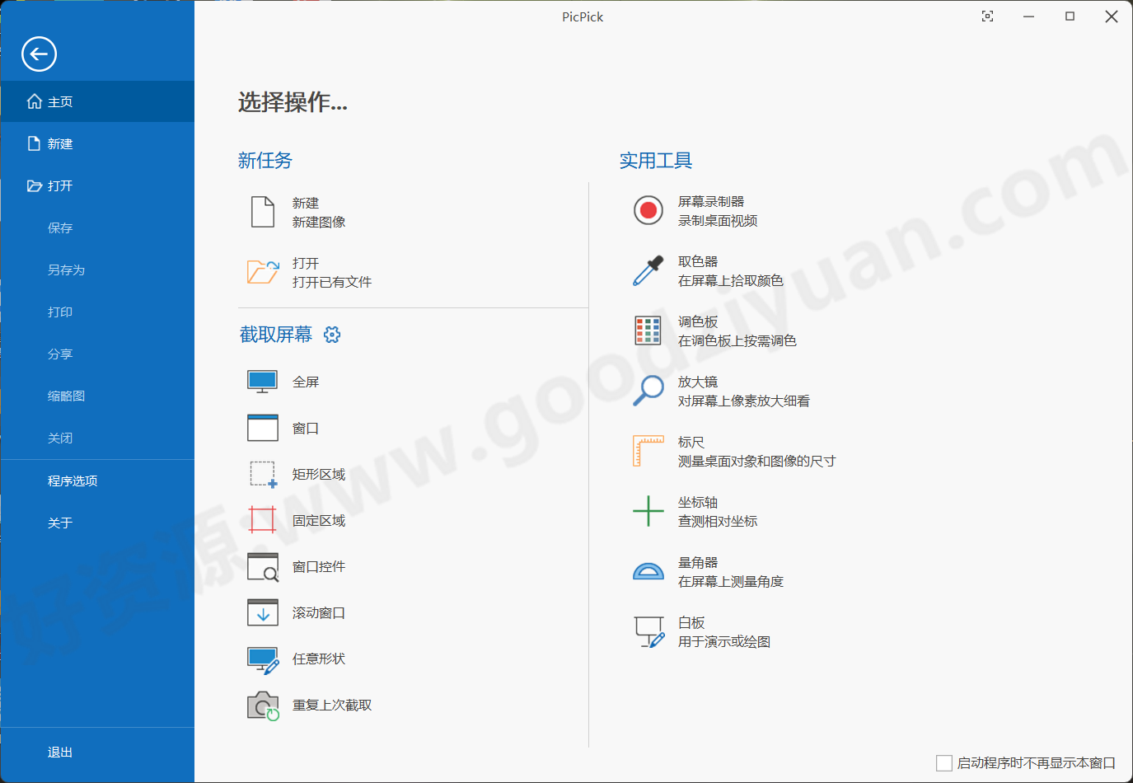
Task: Select 窗口控件 window control capture
Action: pos(262,566)
